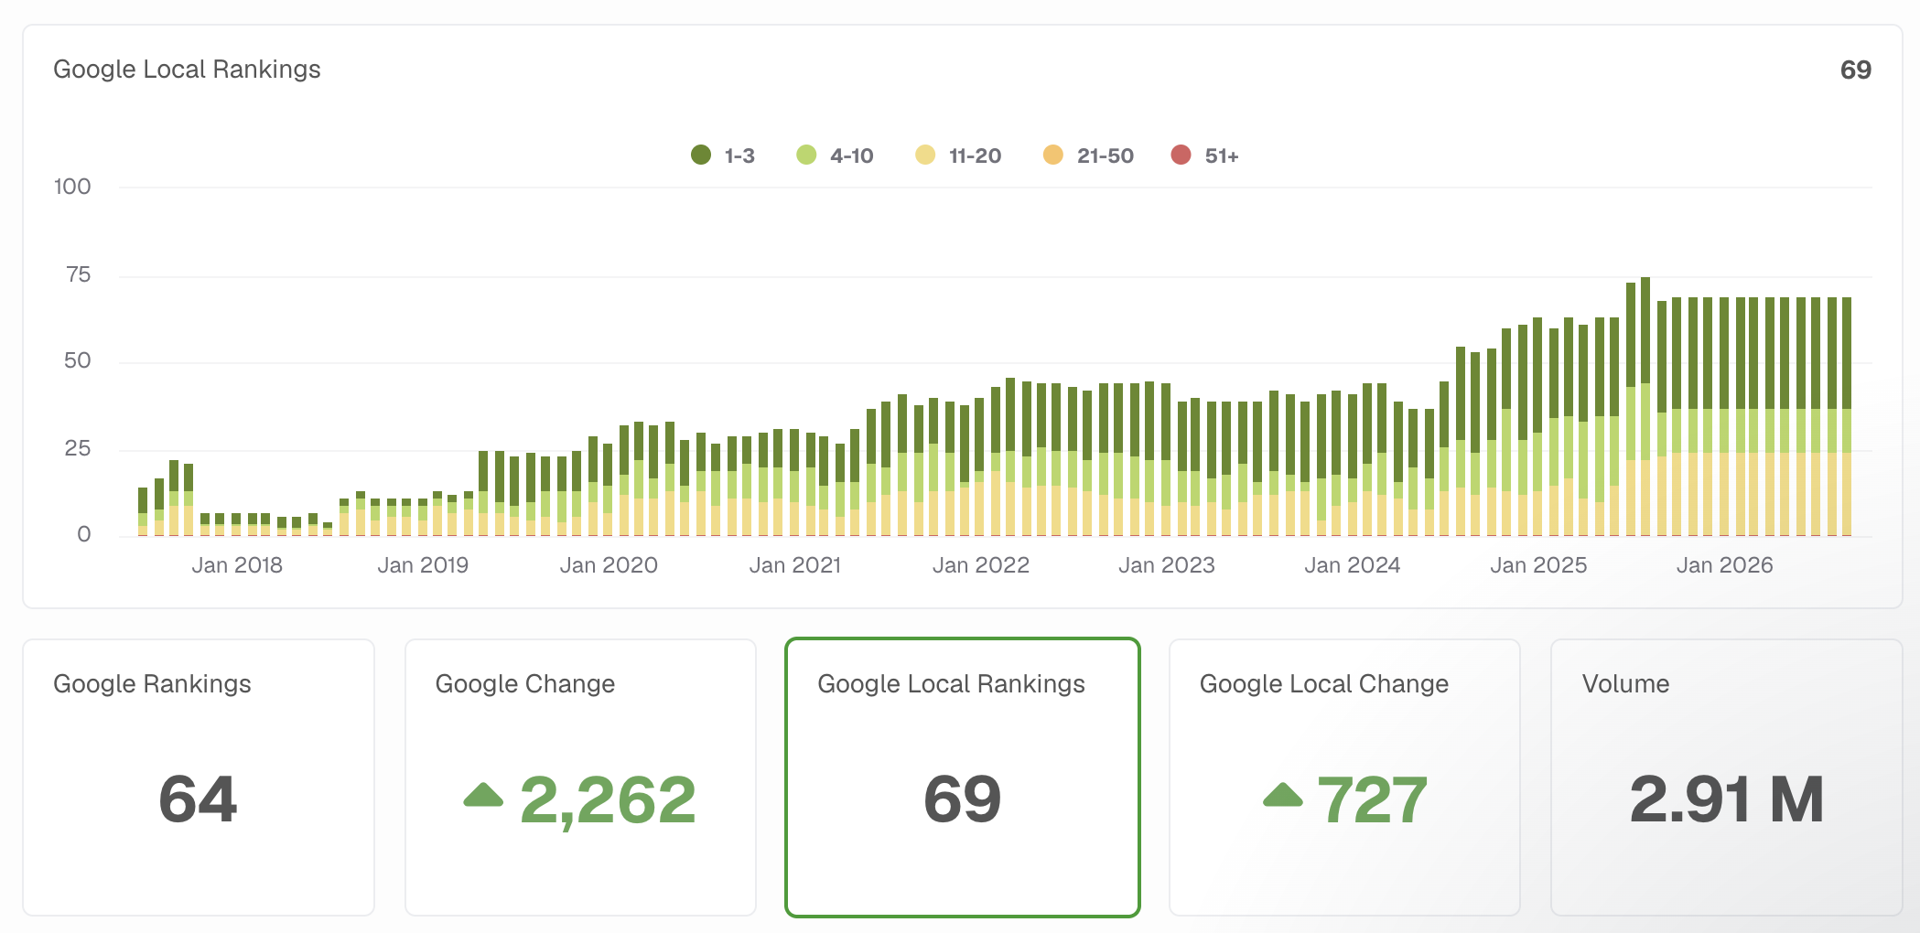Click the Jan 2022 axis label
This screenshot has height=933, width=1920.
[981, 565]
